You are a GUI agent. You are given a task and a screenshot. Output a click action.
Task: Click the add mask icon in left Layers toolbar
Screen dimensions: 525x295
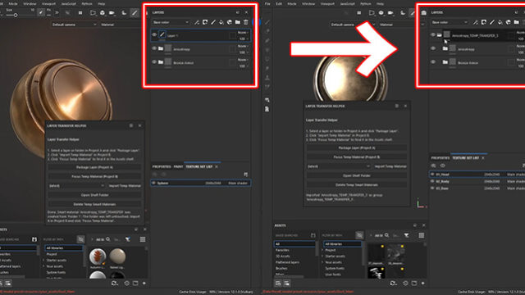click(205, 22)
